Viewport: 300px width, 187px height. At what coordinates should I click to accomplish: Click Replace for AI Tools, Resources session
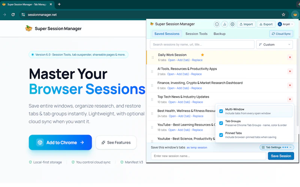[x=196, y=74]
